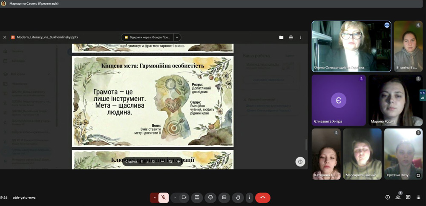Open more options in the call controls

click(250, 197)
